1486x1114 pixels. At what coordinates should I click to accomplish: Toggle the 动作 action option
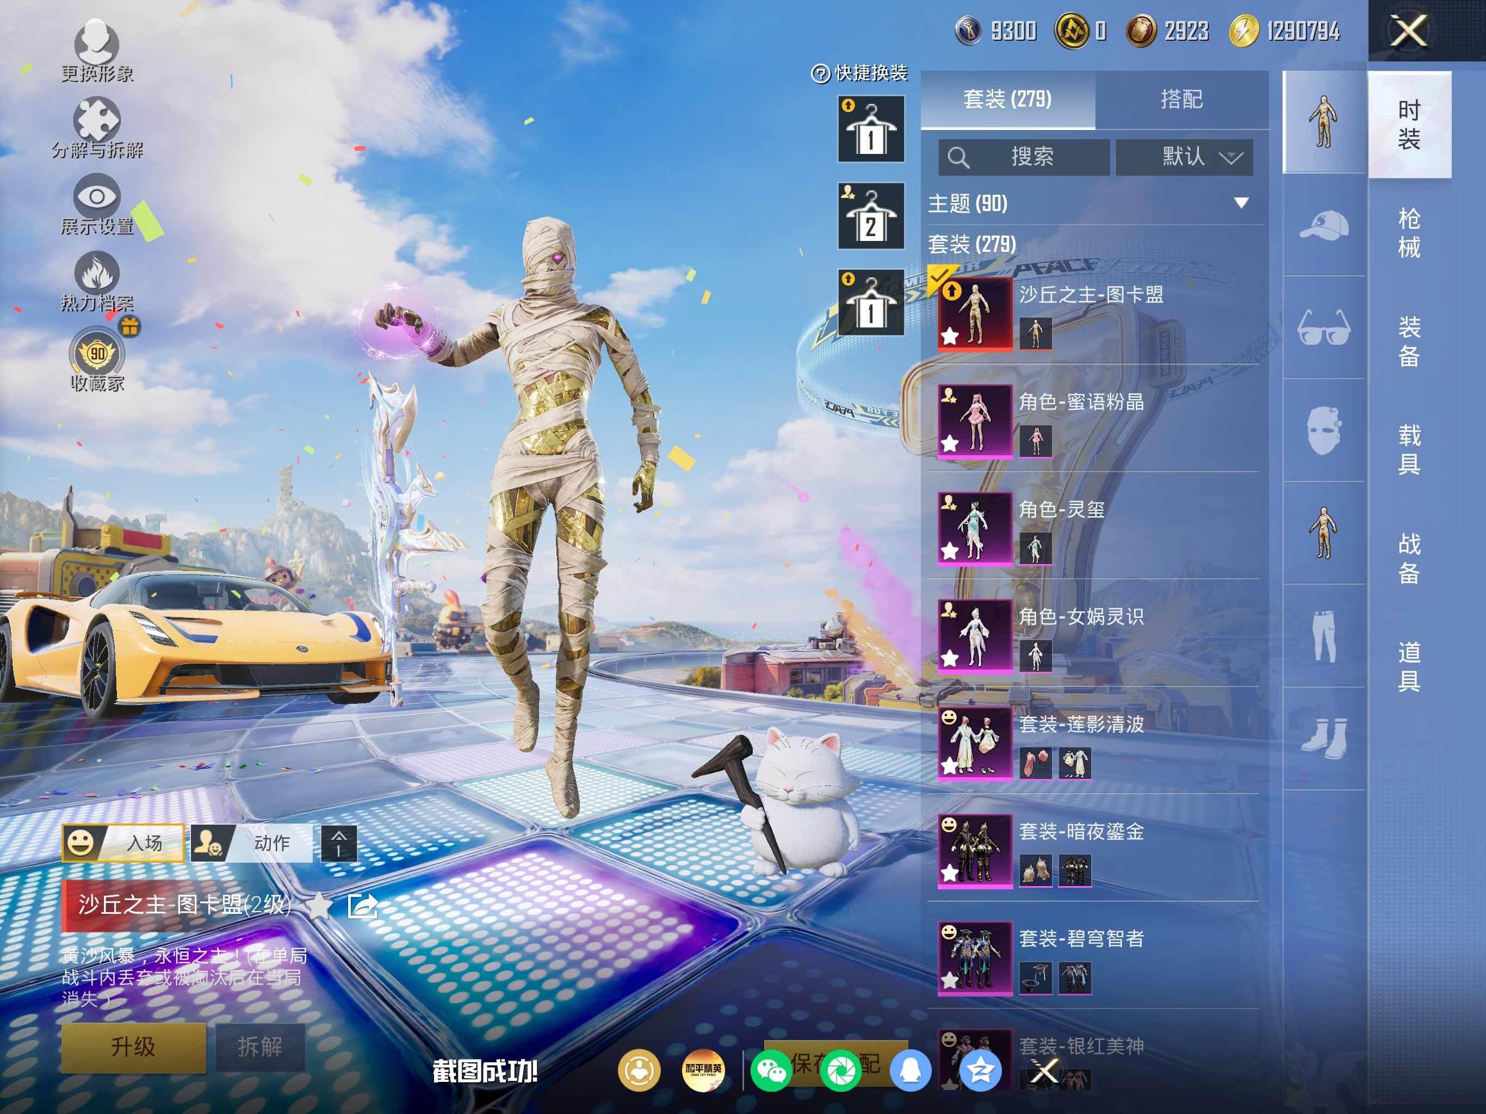[x=252, y=843]
